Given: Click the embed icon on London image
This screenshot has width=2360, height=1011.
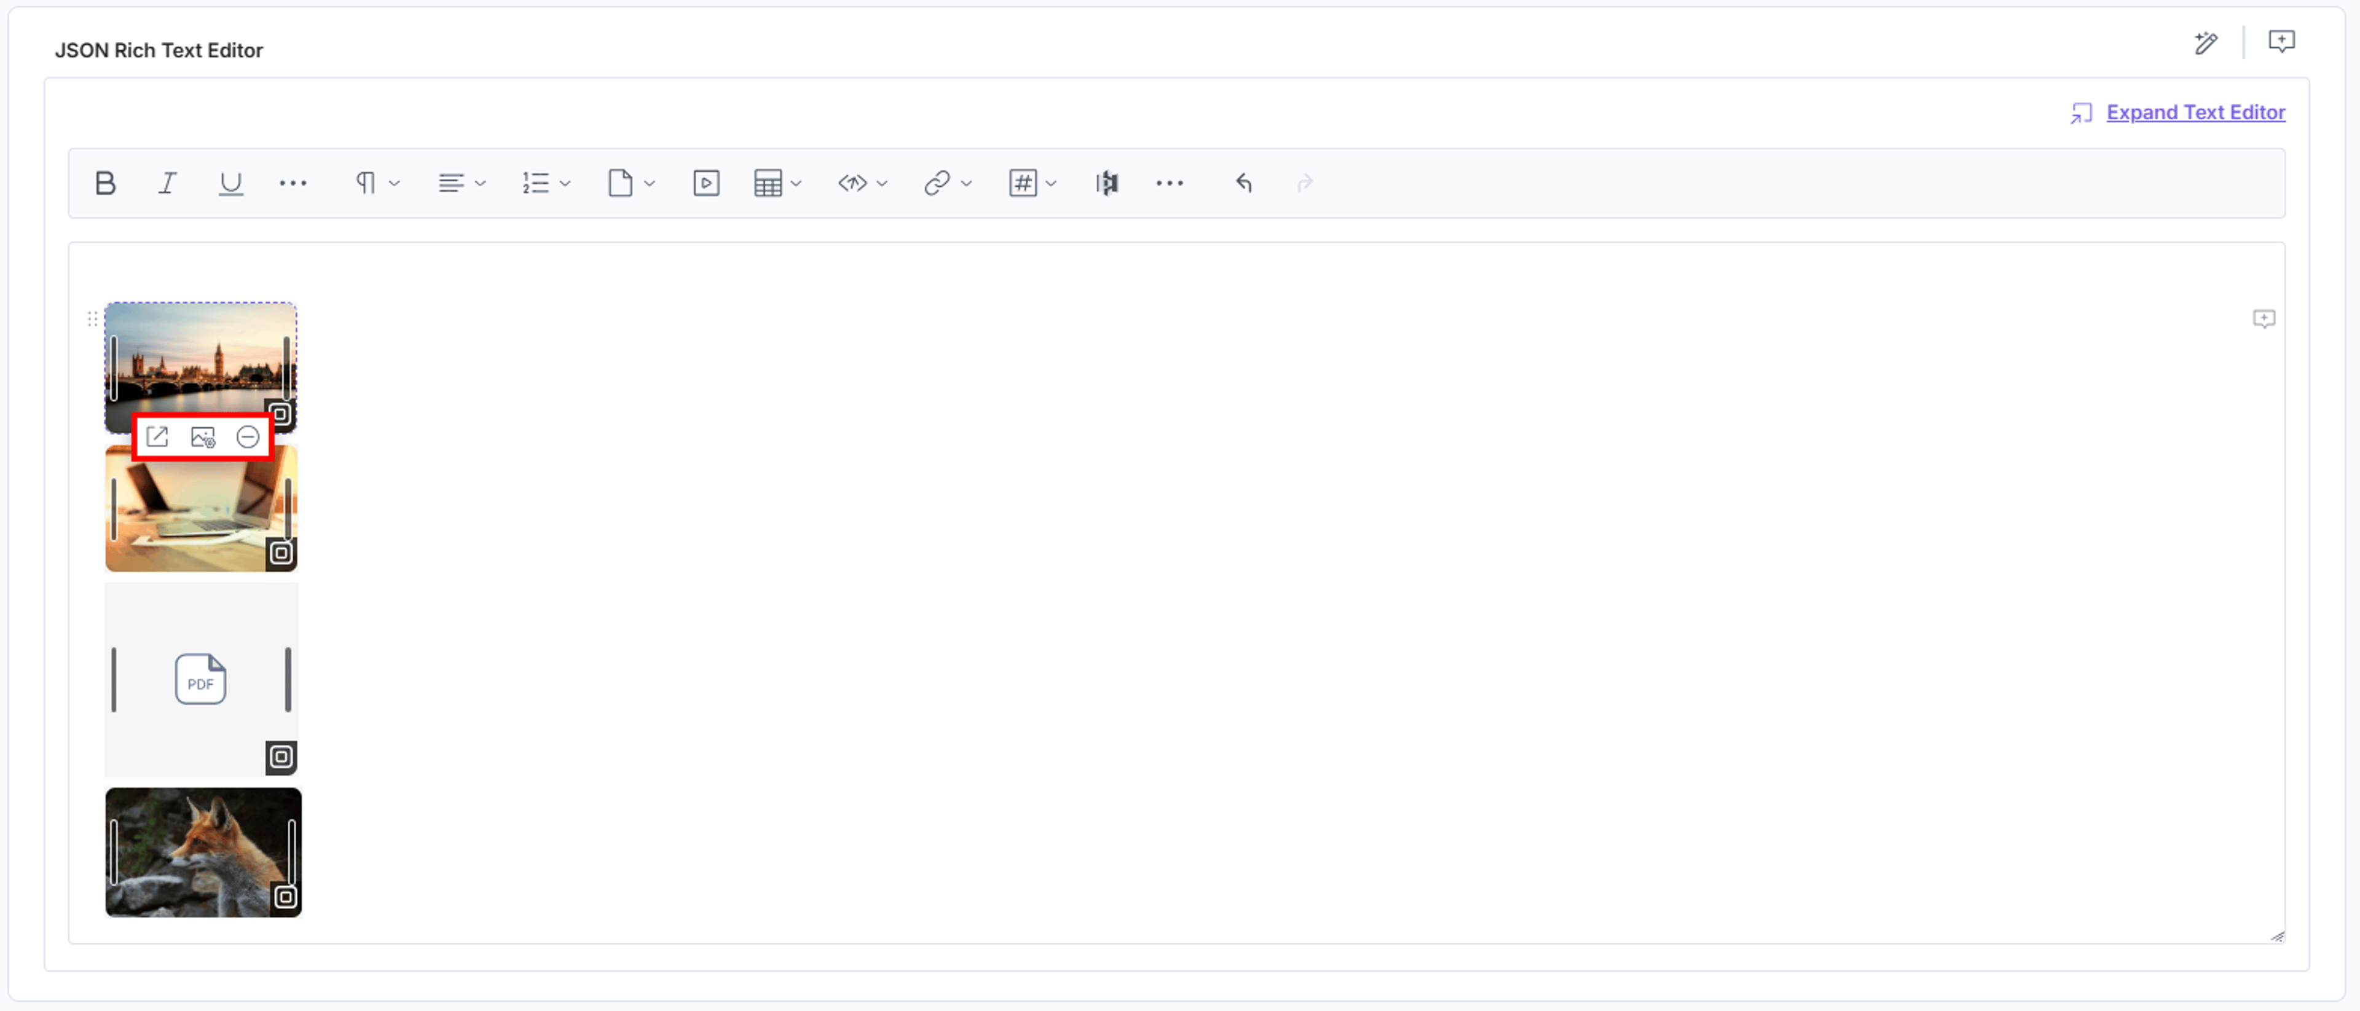Looking at the screenshot, I should pyautogui.click(x=281, y=414).
